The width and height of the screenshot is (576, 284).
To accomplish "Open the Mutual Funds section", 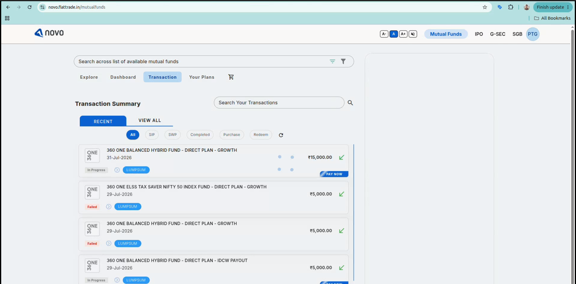I will pyautogui.click(x=446, y=34).
